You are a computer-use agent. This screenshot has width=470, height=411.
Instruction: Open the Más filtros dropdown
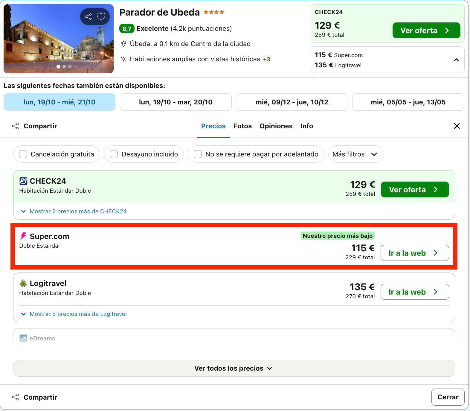[356, 154]
